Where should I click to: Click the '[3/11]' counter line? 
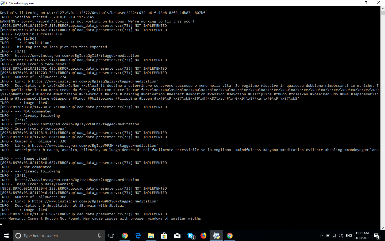pyautogui.click(x=14, y=175)
